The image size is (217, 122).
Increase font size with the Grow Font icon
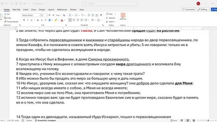(50, 15)
